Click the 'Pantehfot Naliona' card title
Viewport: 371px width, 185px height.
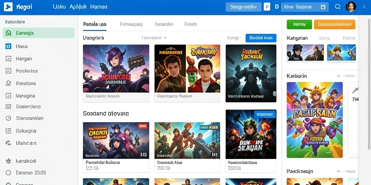(103, 163)
